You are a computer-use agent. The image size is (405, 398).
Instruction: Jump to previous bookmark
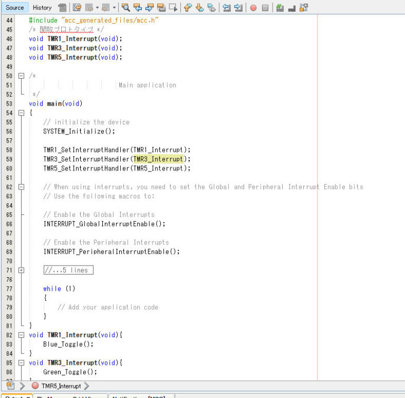(188, 7)
